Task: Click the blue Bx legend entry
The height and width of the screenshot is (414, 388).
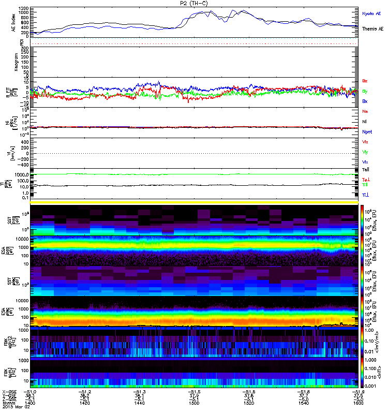Action: [x=365, y=101]
